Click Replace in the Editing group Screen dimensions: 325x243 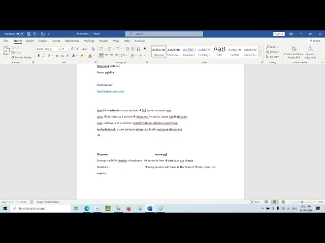click(x=272, y=52)
